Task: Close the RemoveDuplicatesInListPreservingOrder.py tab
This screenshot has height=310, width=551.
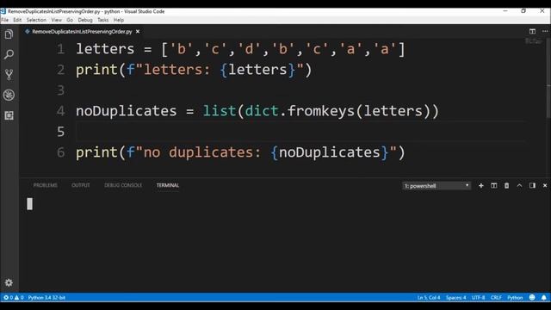Action: 138,32
